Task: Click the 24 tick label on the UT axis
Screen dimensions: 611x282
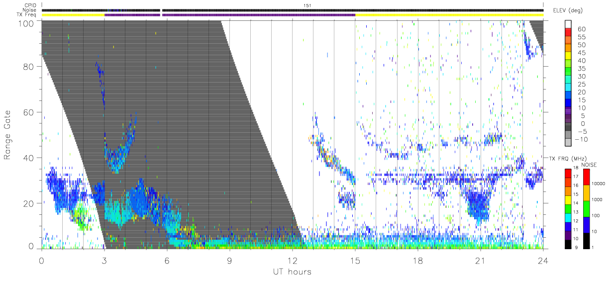Action: [x=543, y=260]
